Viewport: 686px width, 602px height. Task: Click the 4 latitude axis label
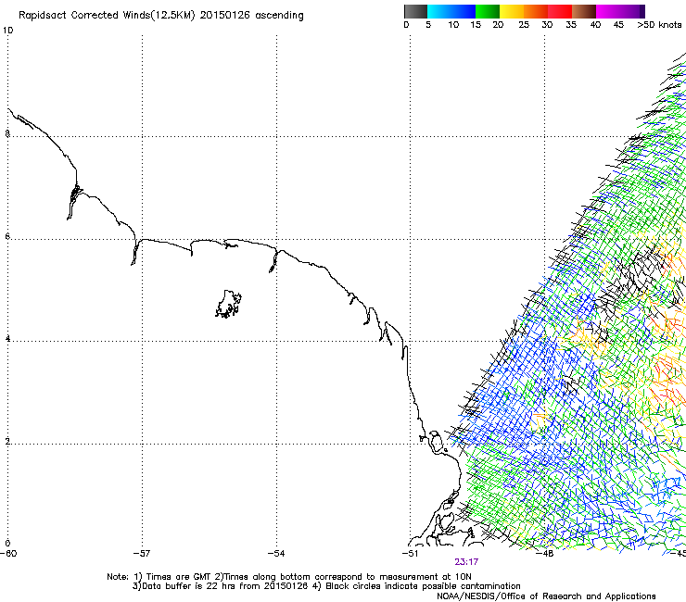[x=7, y=339]
